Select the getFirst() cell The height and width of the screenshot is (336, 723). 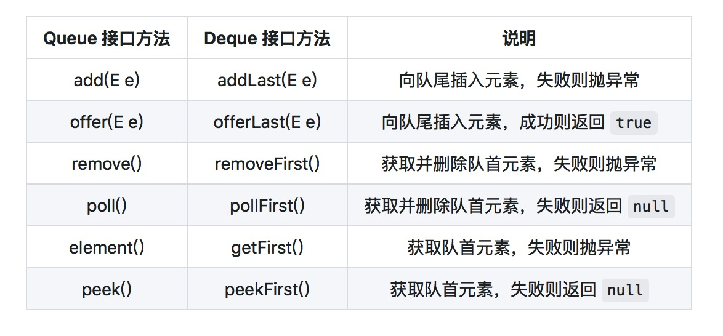pyautogui.click(x=267, y=247)
